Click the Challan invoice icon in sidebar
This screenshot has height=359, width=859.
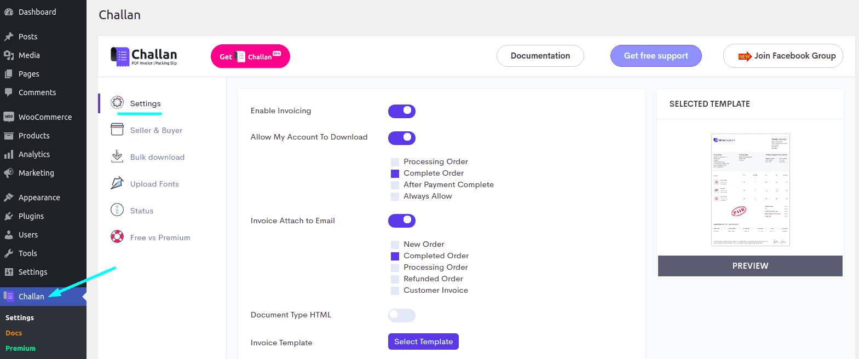coord(9,296)
